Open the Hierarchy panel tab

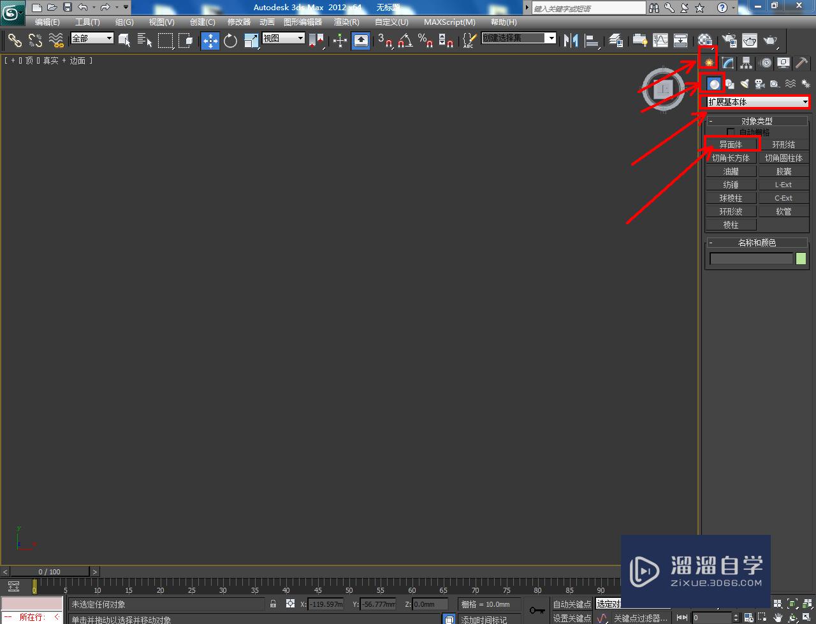pos(746,62)
